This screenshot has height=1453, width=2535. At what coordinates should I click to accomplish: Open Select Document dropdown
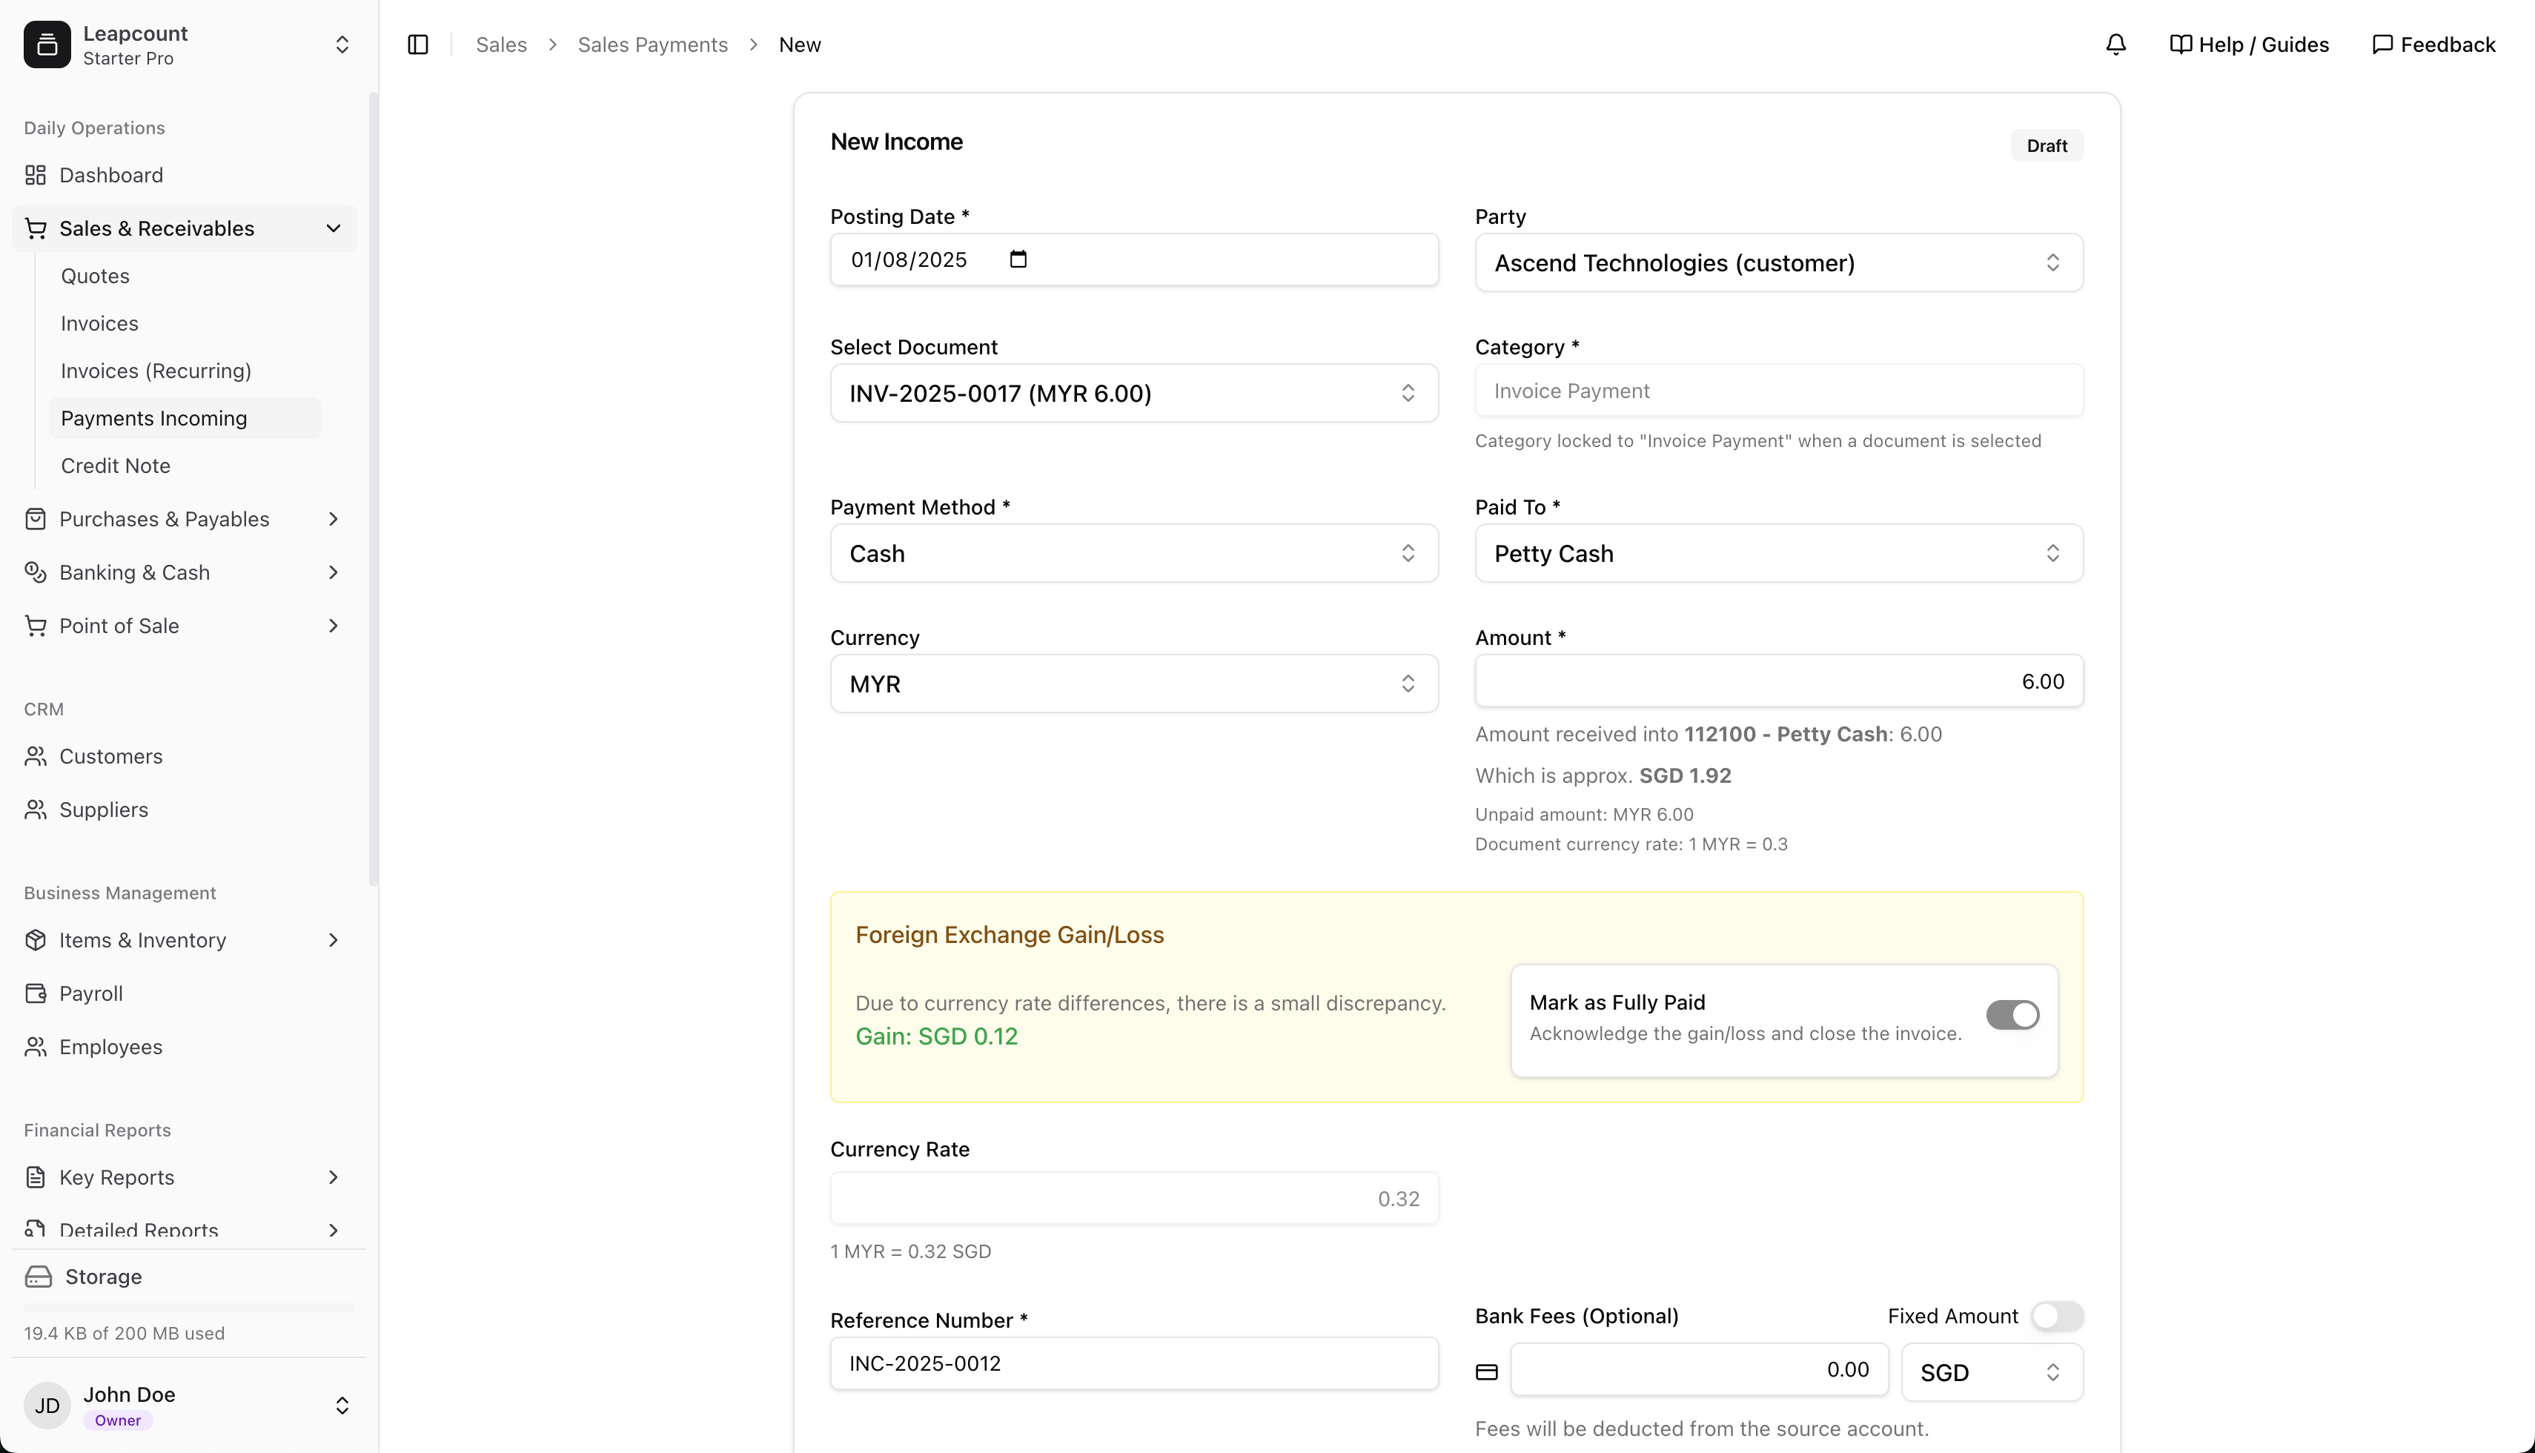point(1134,393)
